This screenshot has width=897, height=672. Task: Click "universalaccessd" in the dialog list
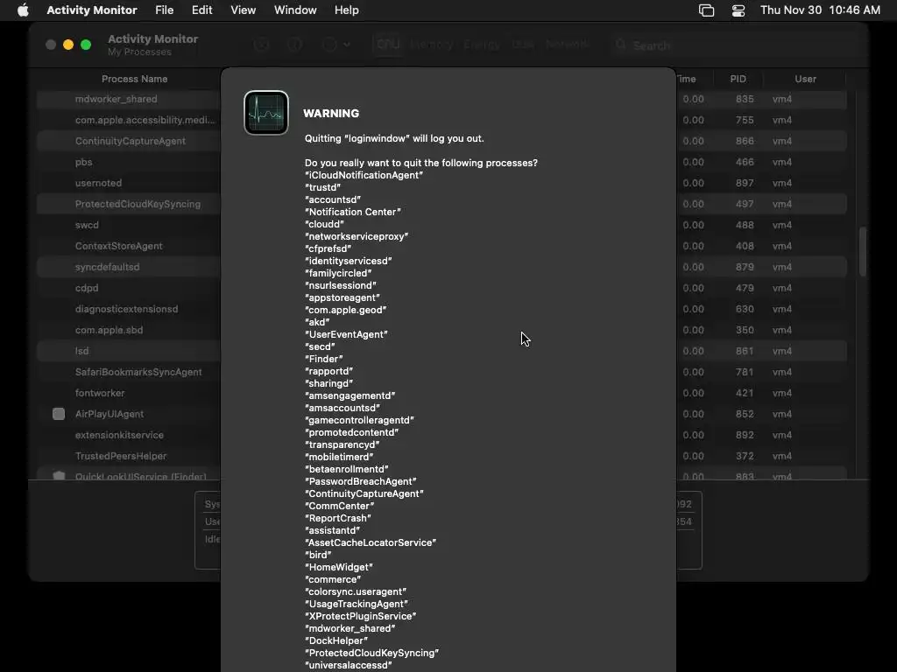pyautogui.click(x=349, y=665)
